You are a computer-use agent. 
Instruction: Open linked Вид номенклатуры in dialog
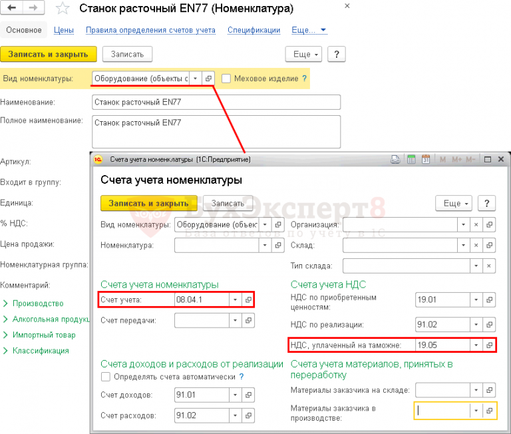278,225
